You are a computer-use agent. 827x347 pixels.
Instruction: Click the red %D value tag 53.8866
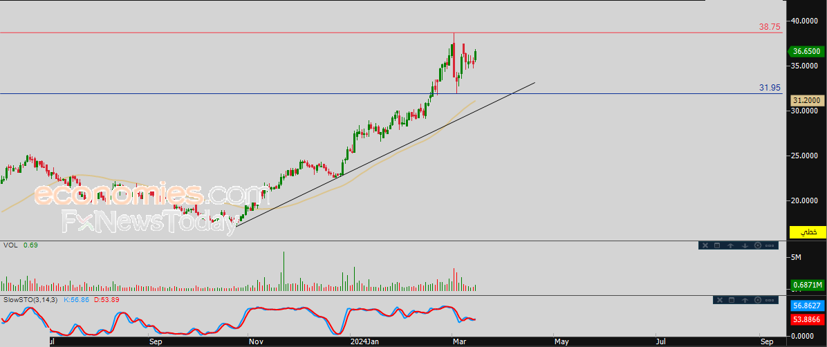(807, 319)
